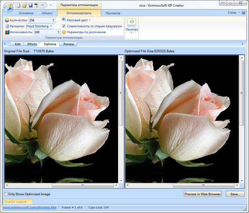Click the Save... button
The width and height of the screenshot is (249, 213).
[235, 194]
